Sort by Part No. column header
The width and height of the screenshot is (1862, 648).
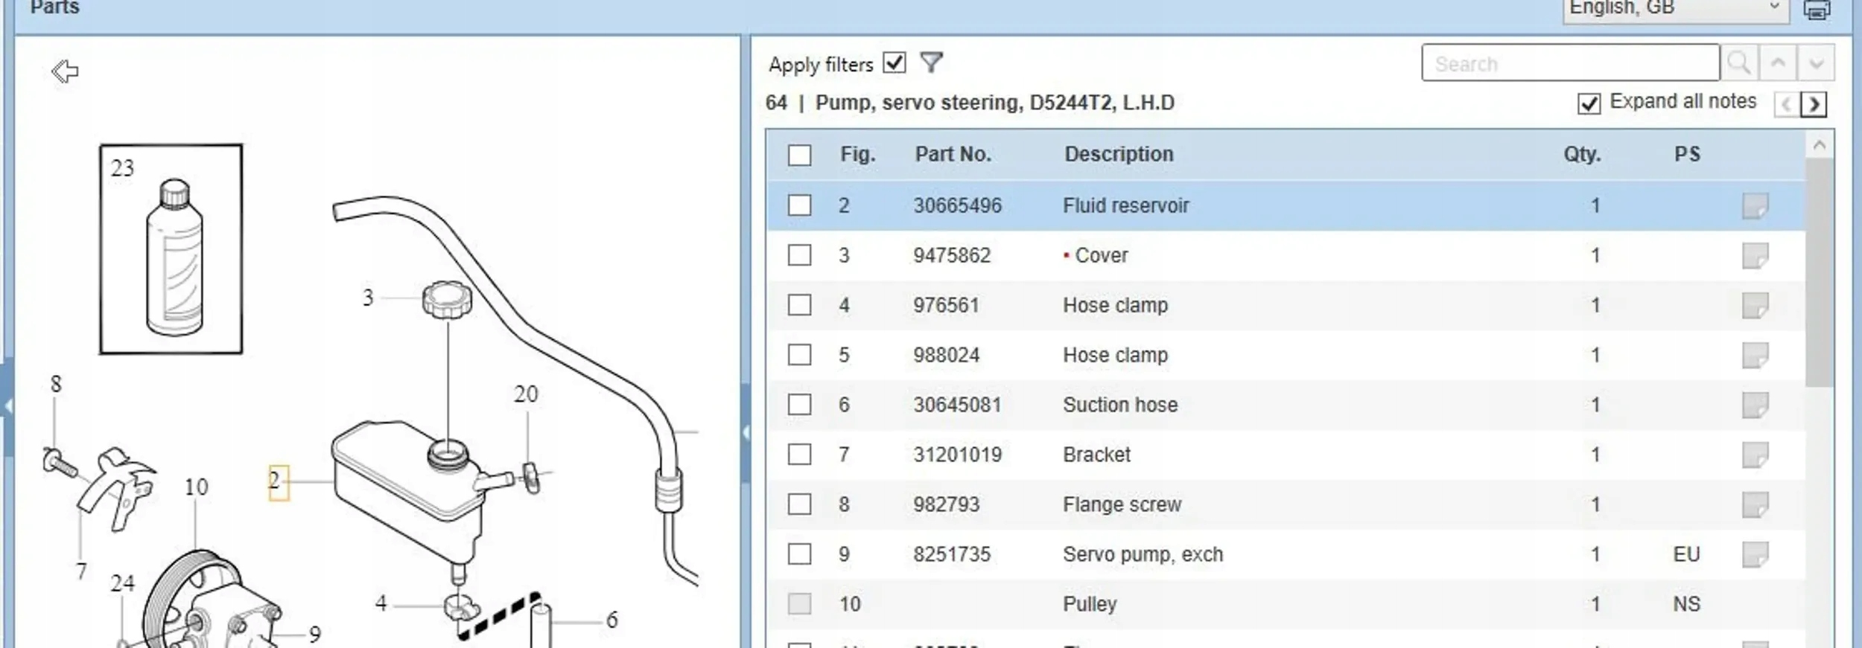tap(952, 154)
